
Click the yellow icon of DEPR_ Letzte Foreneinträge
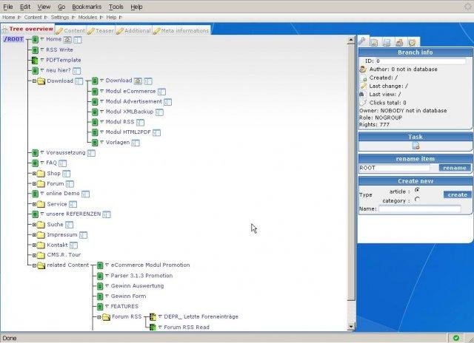(153, 316)
